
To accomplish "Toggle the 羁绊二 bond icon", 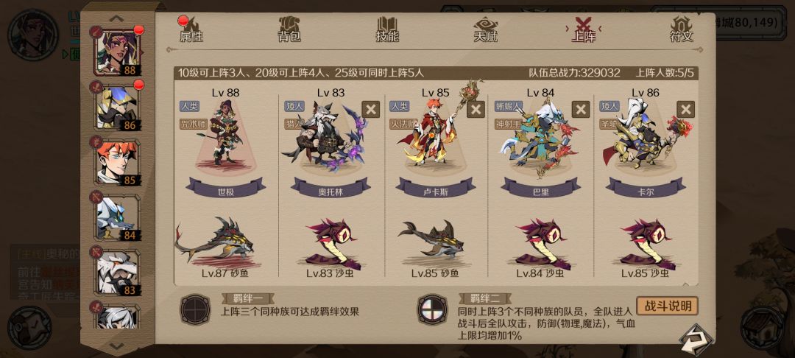I will [x=432, y=309].
